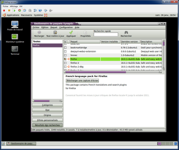Sort by Paquet column header

pos(85,42)
